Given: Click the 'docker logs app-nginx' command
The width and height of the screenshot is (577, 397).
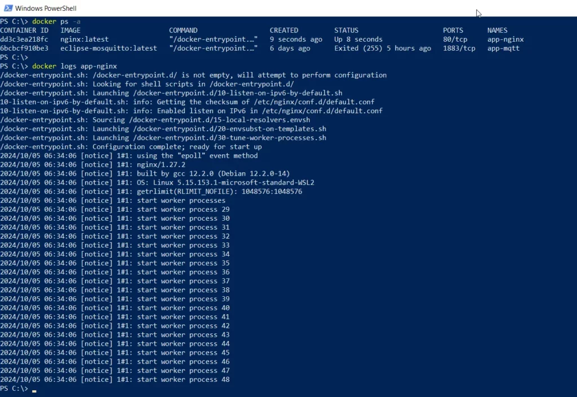Looking at the screenshot, I should tap(59, 66).
